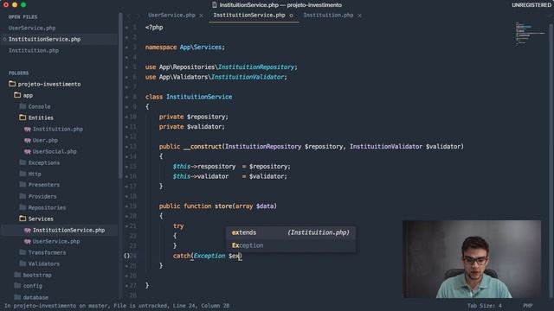Click '__construct' method name in code

pos(203,146)
